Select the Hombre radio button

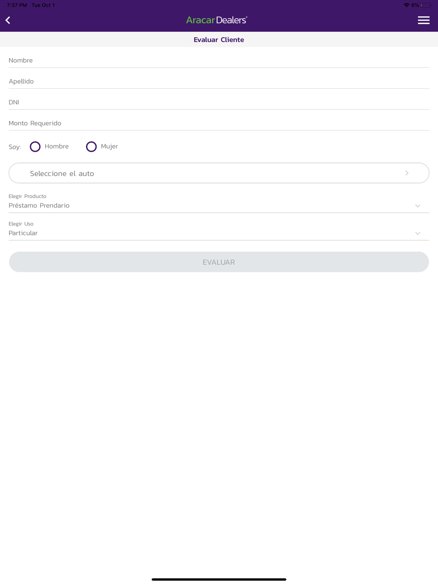pyautogui.click(x=35, y=147)
